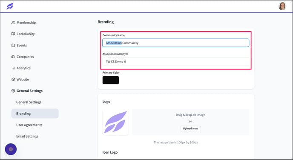Click the Community book icon

[13, 34]
